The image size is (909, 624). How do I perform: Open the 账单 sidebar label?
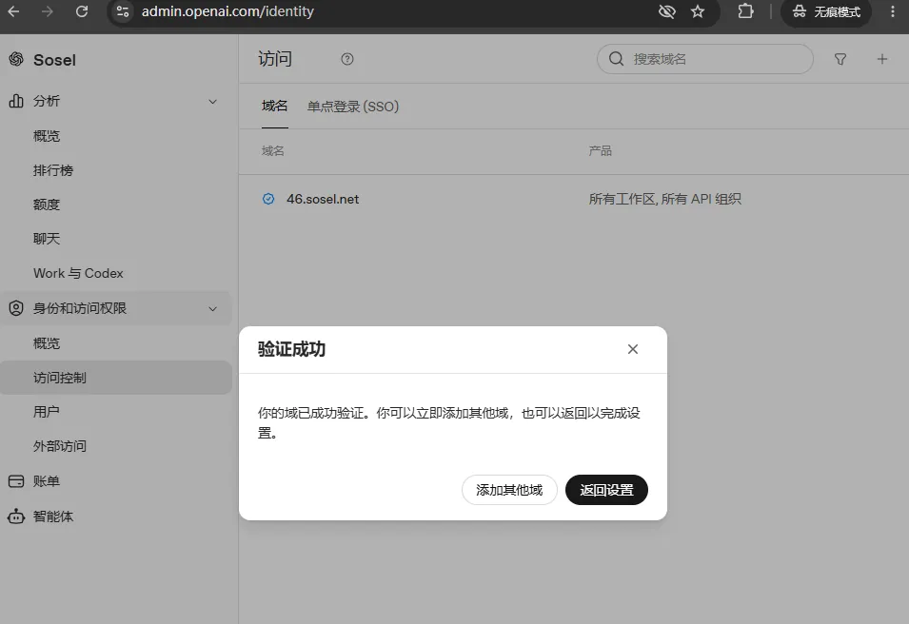(47, 481)
